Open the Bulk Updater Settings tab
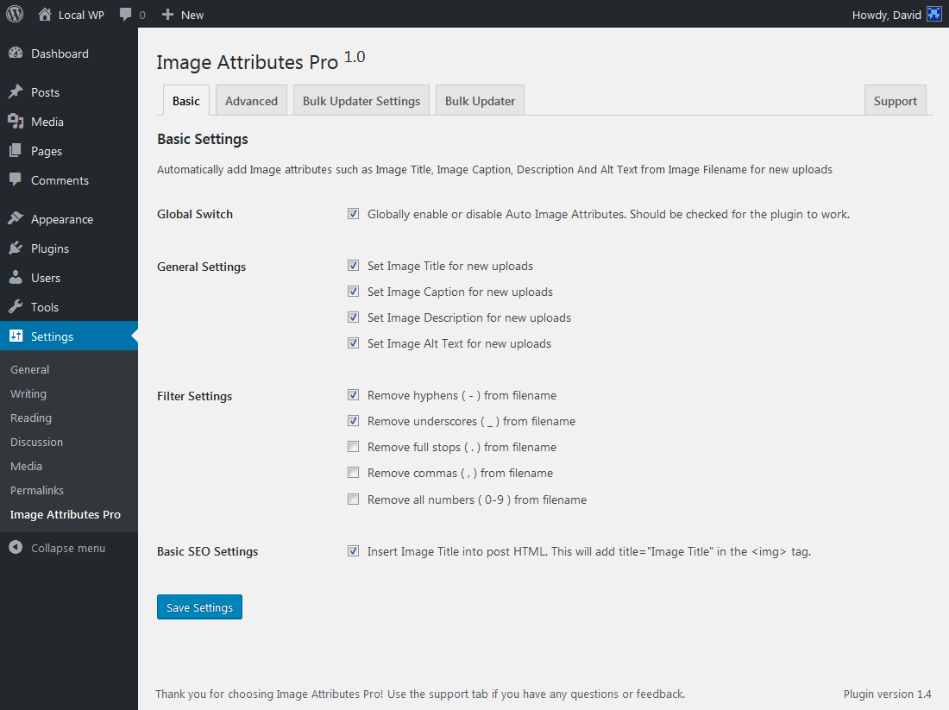The image size is (949, 710). click(361, 101)
